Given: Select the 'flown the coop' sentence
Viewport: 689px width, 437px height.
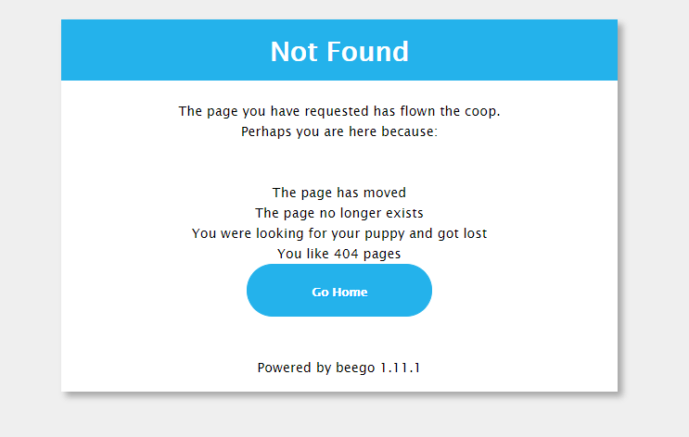Looking at the screenshot, I should pos(339,111).
